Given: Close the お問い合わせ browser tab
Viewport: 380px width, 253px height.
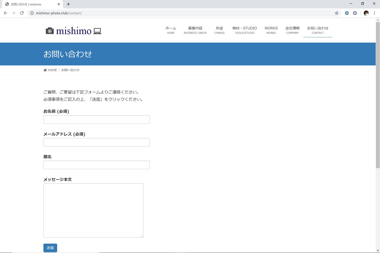Looking at the screenshot, I should click(x=59, y=4).
